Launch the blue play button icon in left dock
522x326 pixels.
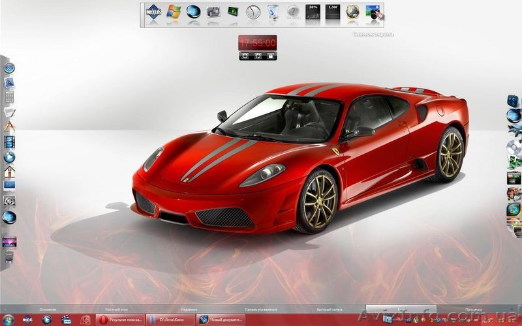pos(9,156)
